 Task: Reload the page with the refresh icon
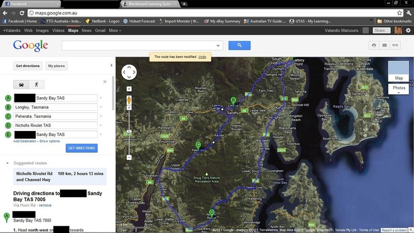coord(22,13)
